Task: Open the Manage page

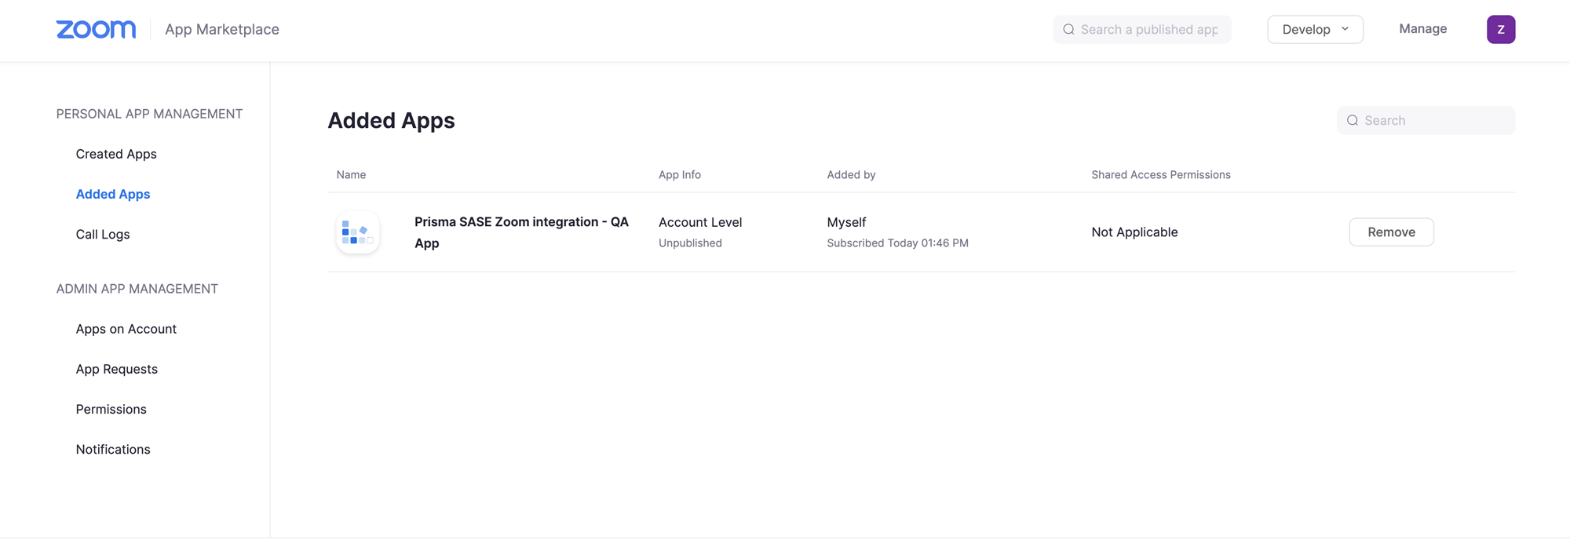Action: click(x=1422, y=29)
